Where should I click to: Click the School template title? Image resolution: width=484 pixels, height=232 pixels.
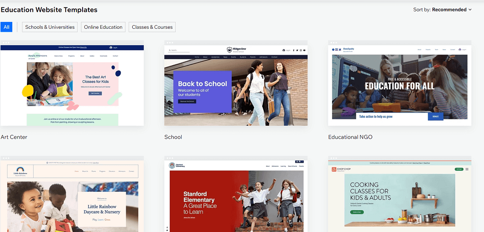[173, 137]
